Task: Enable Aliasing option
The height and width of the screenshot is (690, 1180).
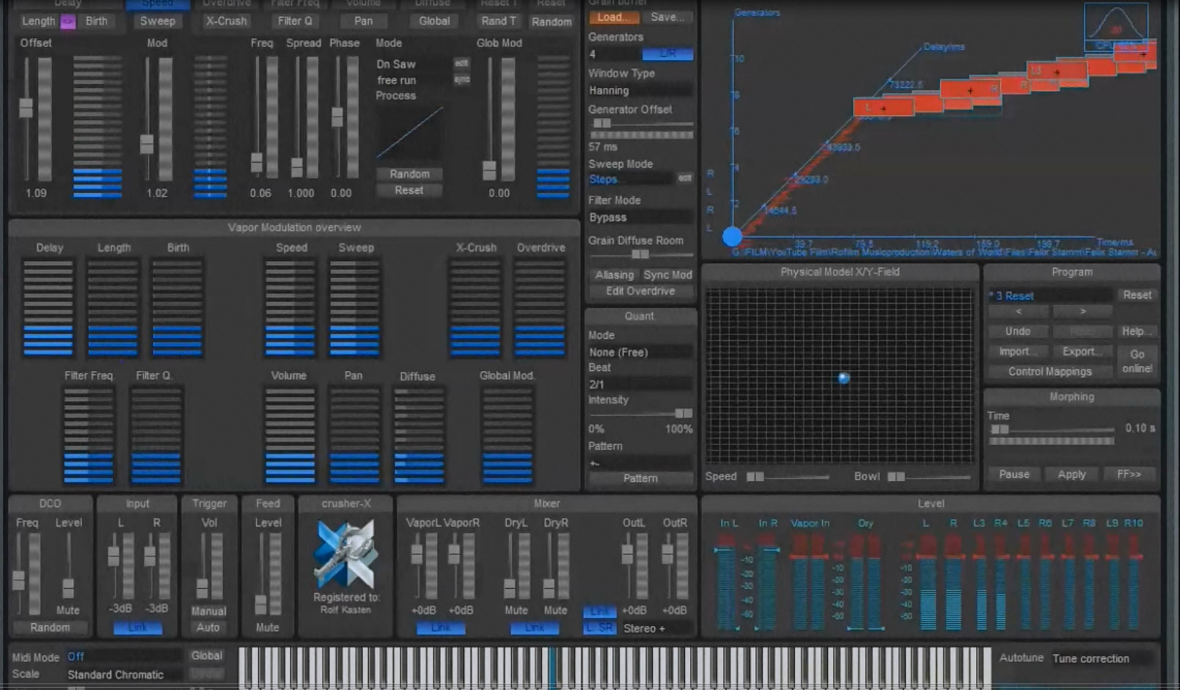Action: [x=614, y=275]
